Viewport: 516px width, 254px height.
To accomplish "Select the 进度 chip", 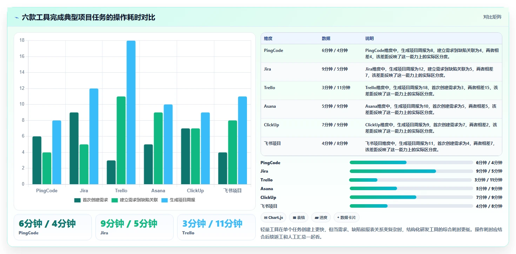I will click(321, 218).
